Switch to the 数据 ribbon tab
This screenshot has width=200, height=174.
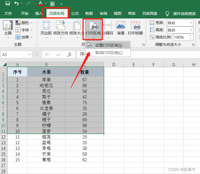89,13
